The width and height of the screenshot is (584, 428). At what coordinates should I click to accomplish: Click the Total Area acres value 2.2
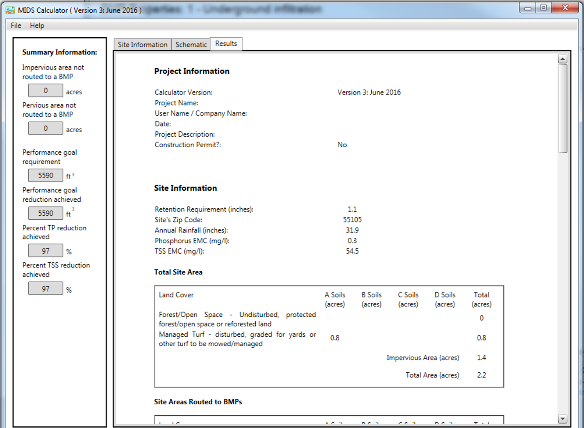pyautogui.click(x=481, y=375)
